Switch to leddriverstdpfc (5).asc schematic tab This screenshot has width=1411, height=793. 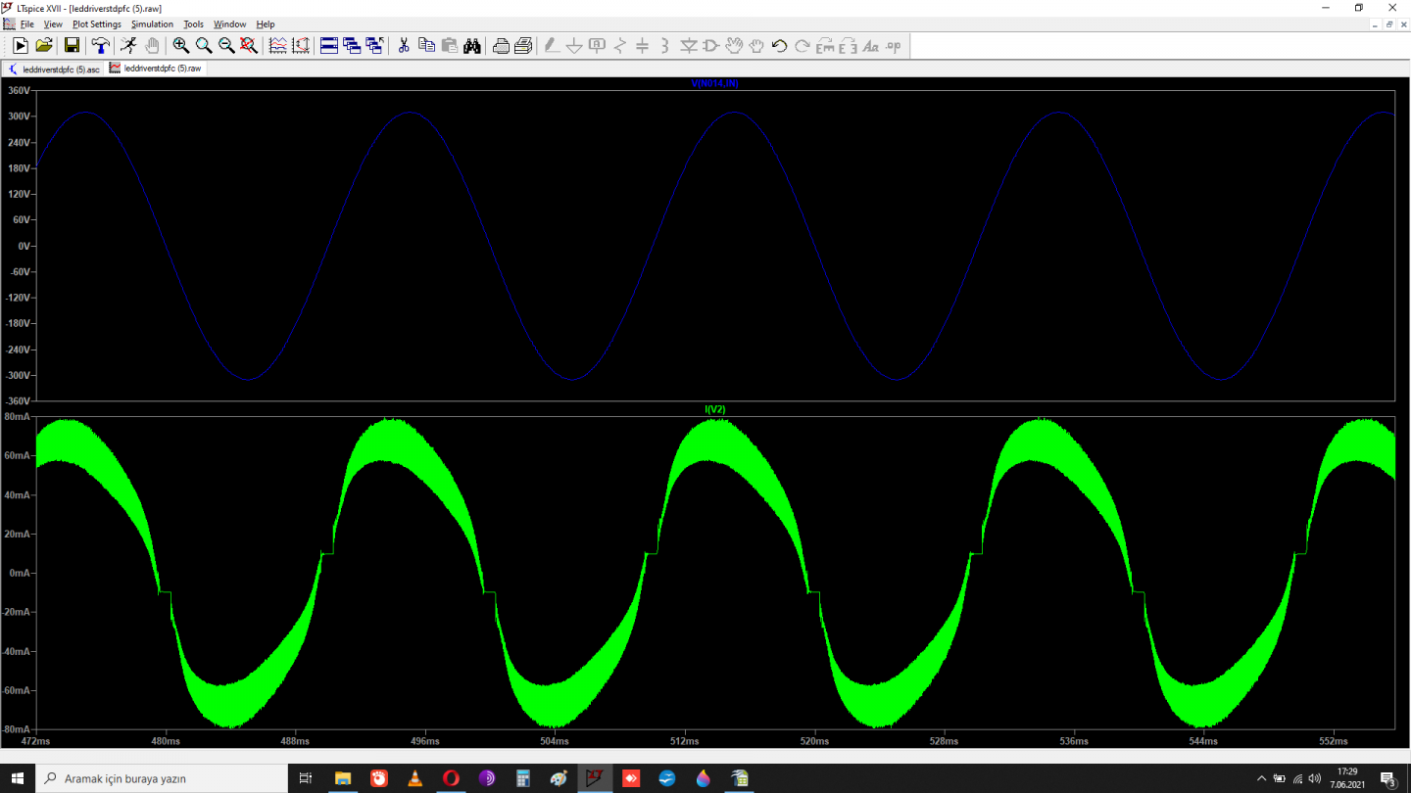(x=55, y=70)
